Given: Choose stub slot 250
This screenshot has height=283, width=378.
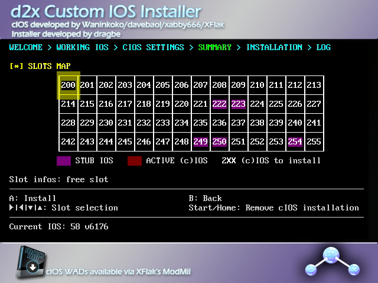Looking at the screenshot, I should tap(220, 142).
